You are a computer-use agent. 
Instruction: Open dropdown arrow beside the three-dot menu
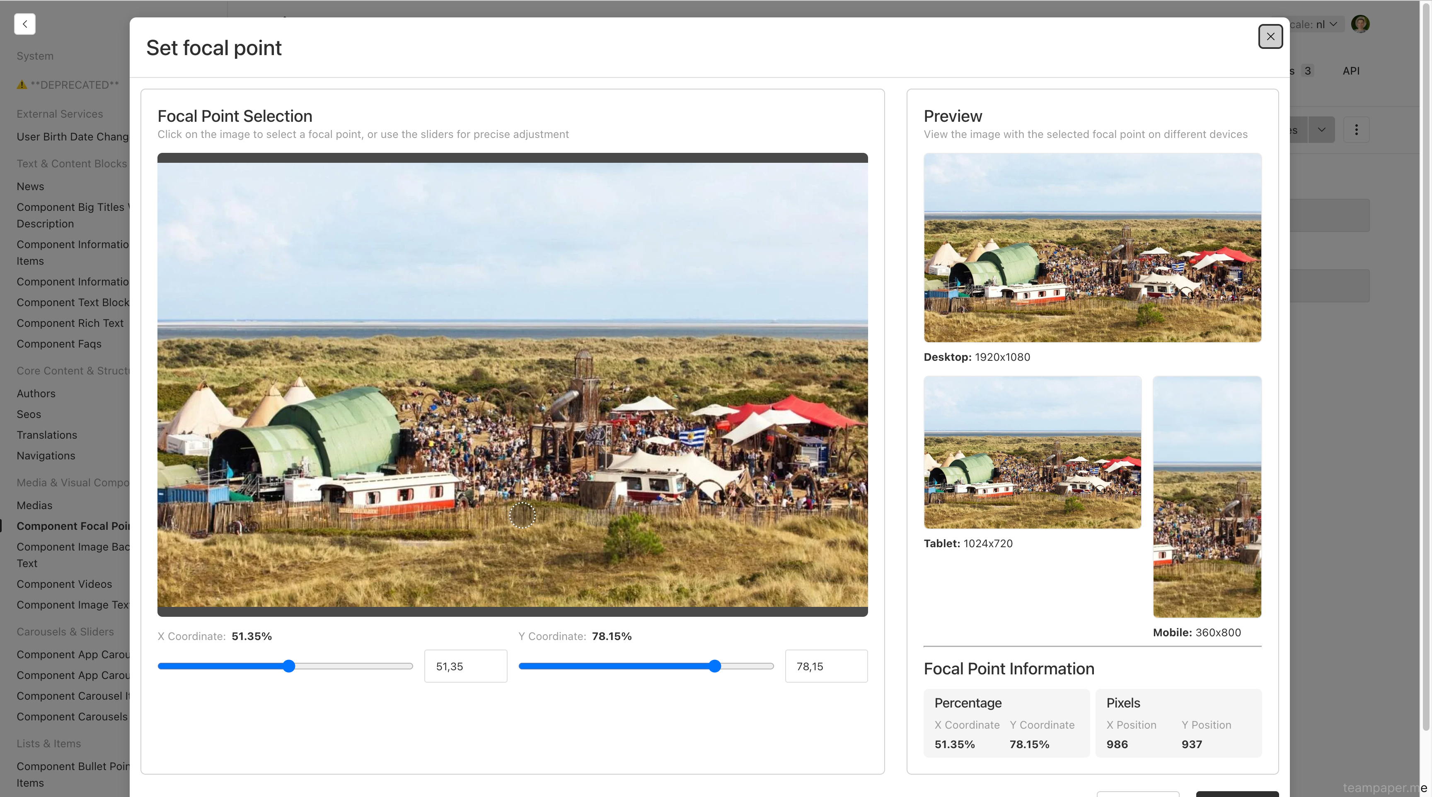pos(1321,130)
